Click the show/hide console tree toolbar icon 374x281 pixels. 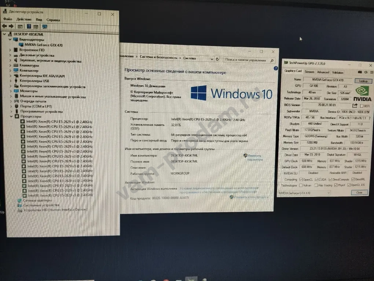(20, 26)
